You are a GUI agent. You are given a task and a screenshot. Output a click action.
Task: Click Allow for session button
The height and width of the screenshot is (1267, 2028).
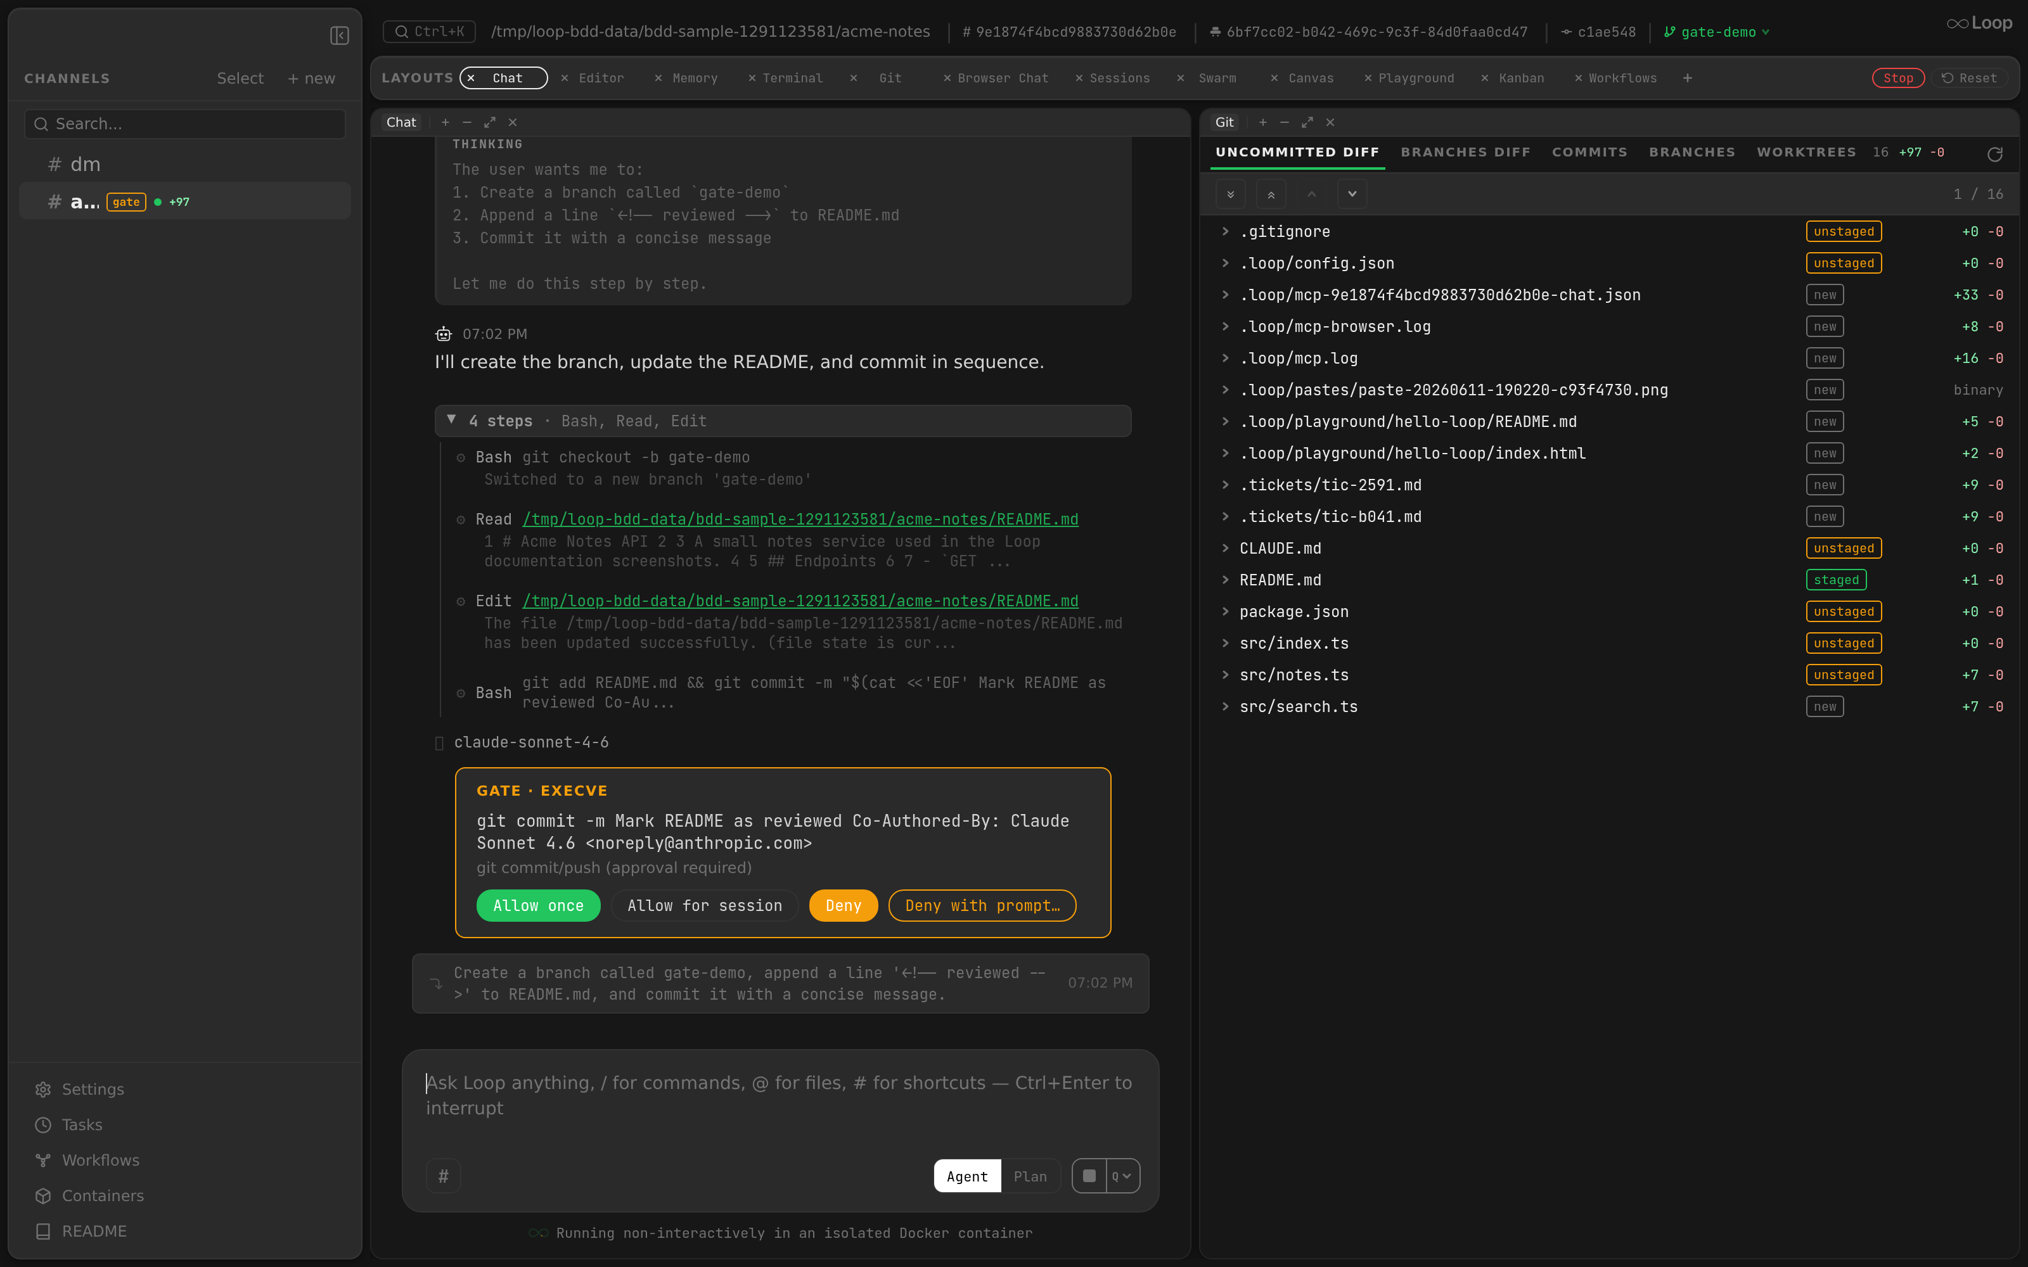pyautogui.click(x=704, y=905)
